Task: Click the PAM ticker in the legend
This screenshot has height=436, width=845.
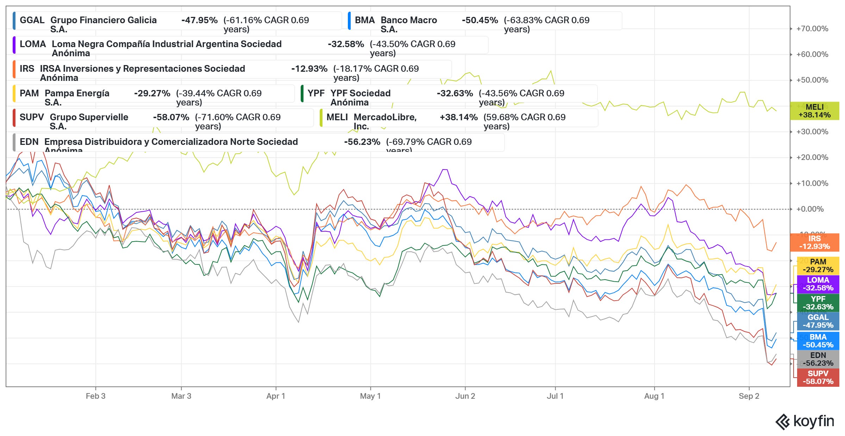Action: [x=29, y=93]
